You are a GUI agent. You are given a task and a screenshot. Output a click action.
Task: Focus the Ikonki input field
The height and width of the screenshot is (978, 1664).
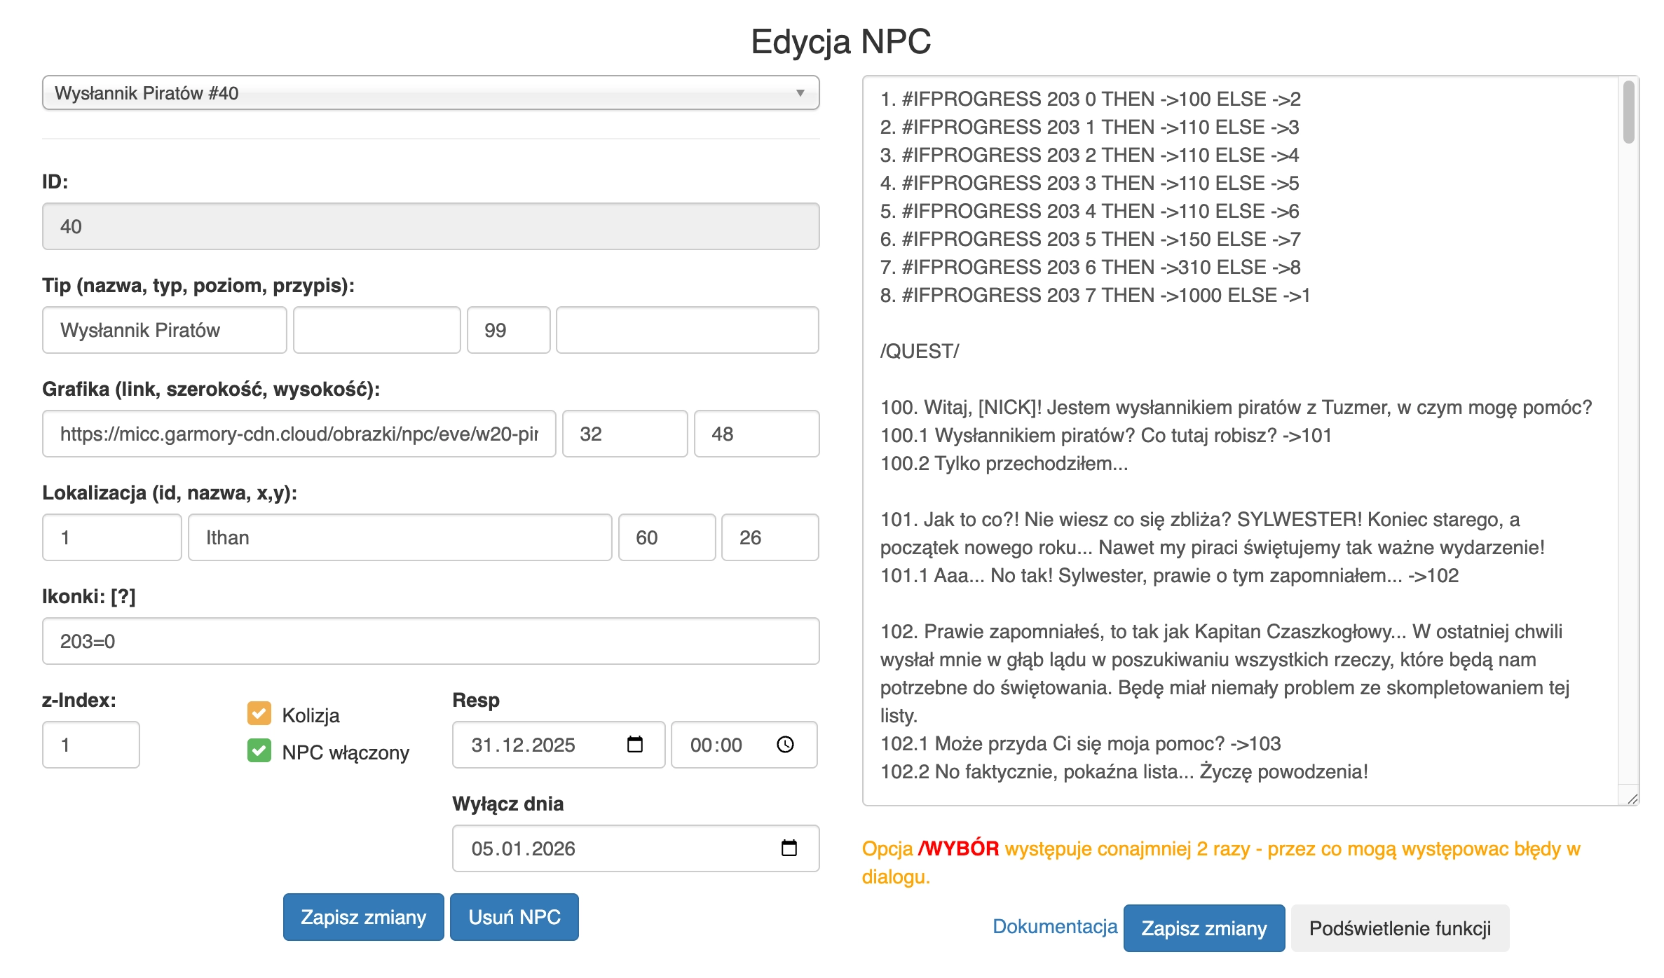430,641
